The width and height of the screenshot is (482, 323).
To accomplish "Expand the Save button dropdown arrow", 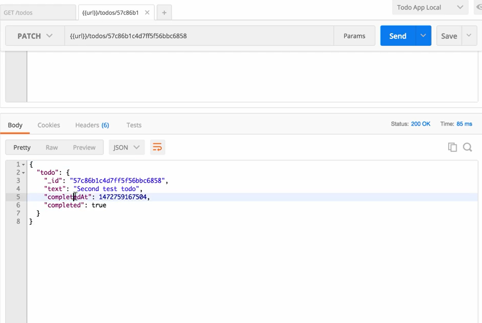I will pyautogui.click(x=469, y=36).
